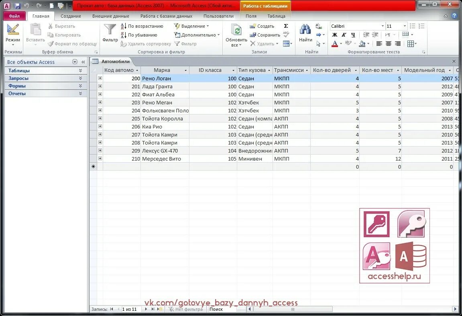Align text left
This screenshot has width=462, height=316.
(x=379, y=44)
